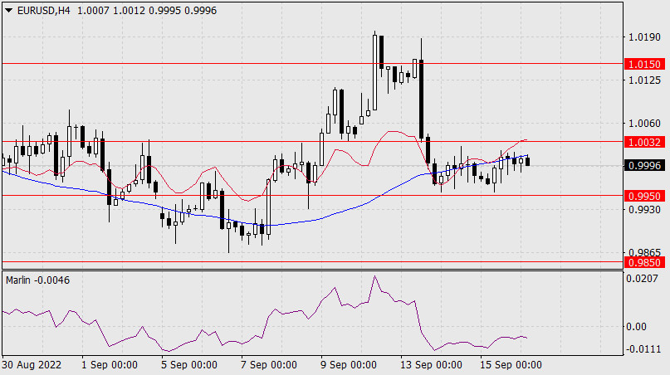Screen dimensions: 670x375
Task: Select the red 1.0150 price level label
Action: click(x=645, y=64)
